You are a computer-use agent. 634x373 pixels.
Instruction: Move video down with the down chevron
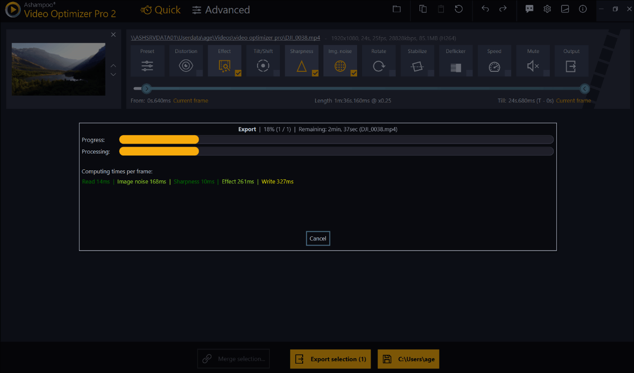click(x=113, y=74)
